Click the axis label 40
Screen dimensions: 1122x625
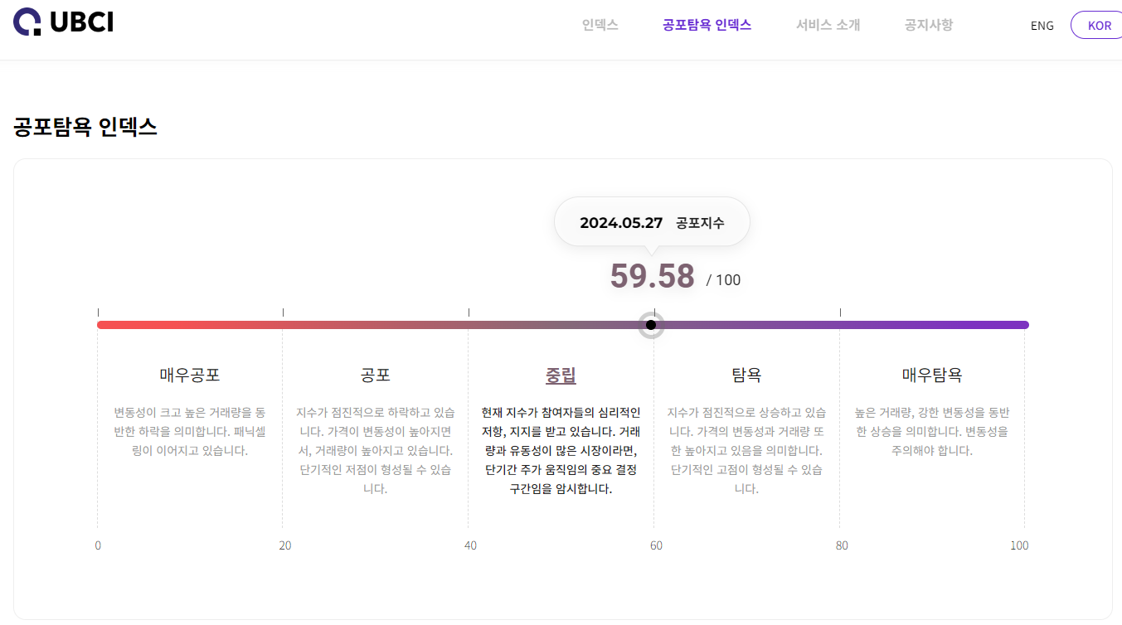pos(470,545)
